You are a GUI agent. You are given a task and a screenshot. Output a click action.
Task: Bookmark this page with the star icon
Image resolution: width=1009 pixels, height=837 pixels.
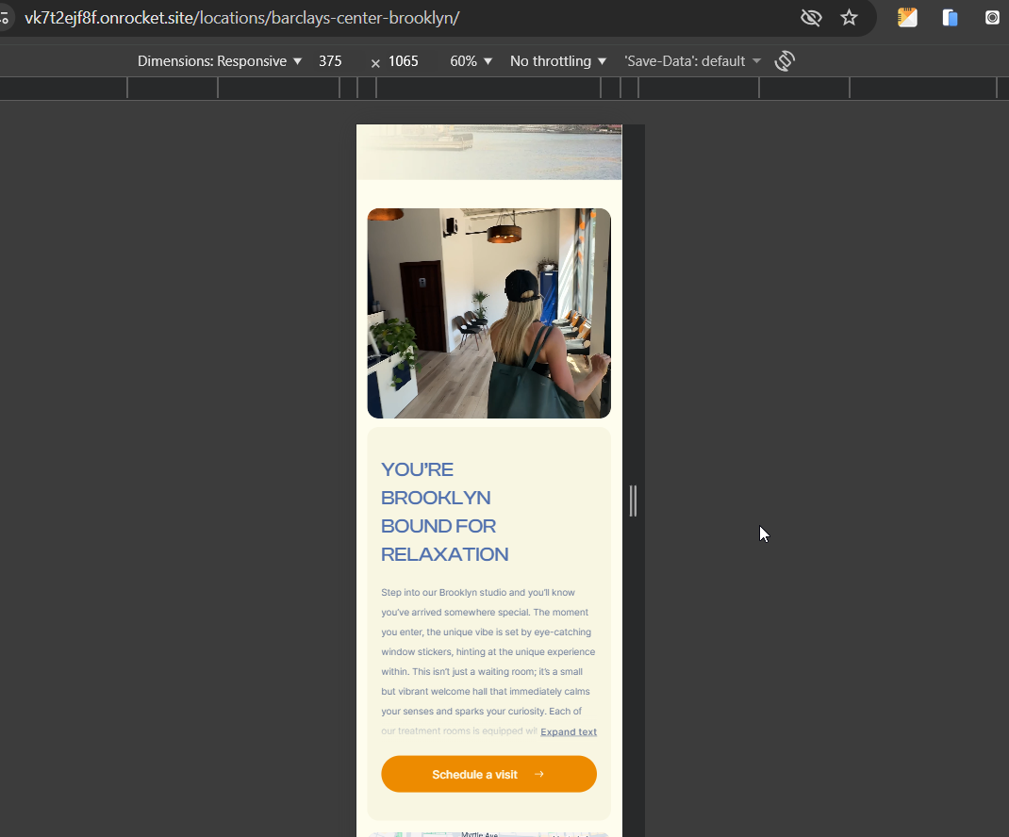[x=850, y=17]
